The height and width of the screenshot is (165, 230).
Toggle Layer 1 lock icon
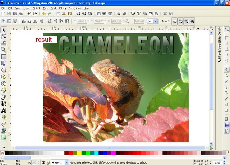48,162
